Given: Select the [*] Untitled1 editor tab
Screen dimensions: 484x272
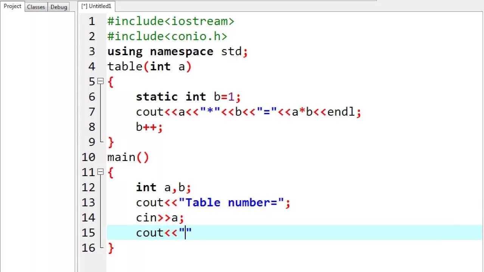Looking at the screenshot, I should click(x=96, y=6).
